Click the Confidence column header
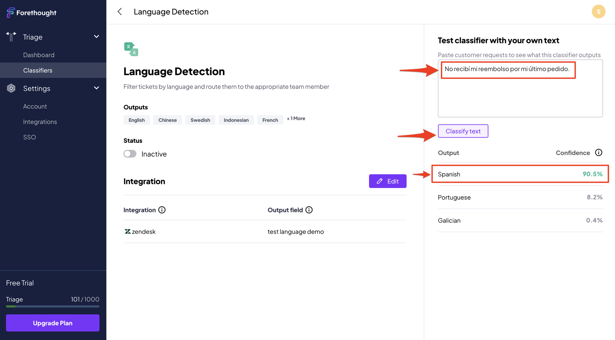 [573, 153]
